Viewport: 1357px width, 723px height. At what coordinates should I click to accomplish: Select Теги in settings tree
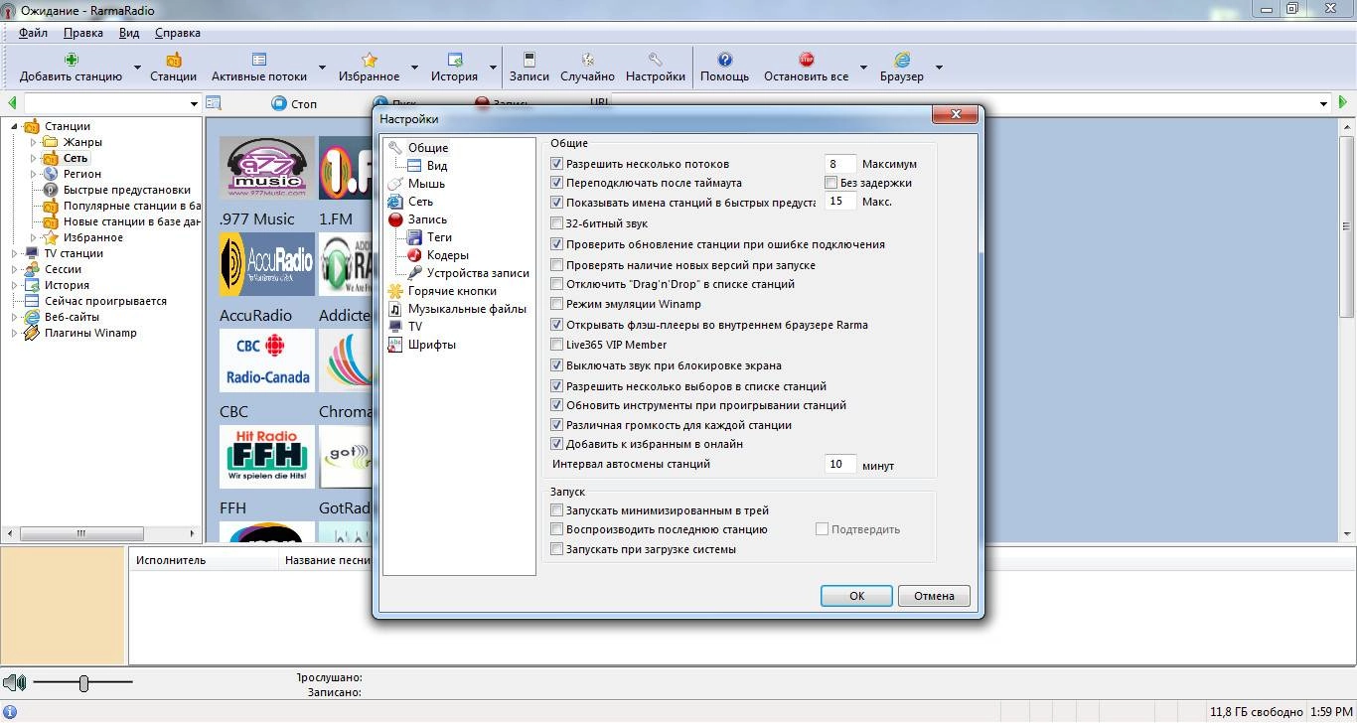(439, 237)
